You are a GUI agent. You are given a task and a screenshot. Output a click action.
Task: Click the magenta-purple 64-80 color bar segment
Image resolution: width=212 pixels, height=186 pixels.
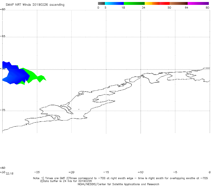pos(198,3)
